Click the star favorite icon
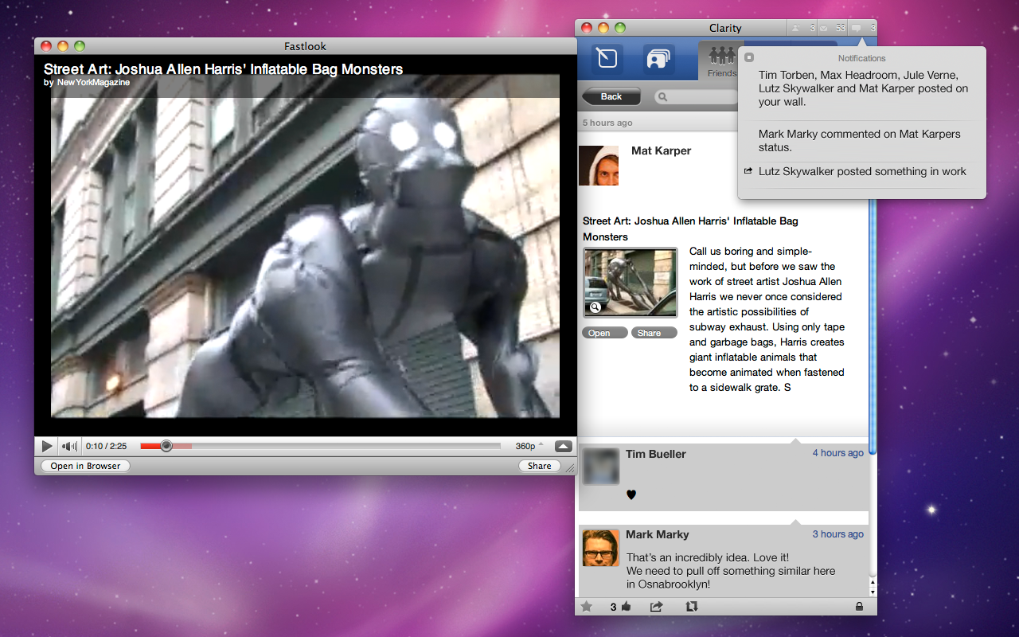 (x=587, y=607)
